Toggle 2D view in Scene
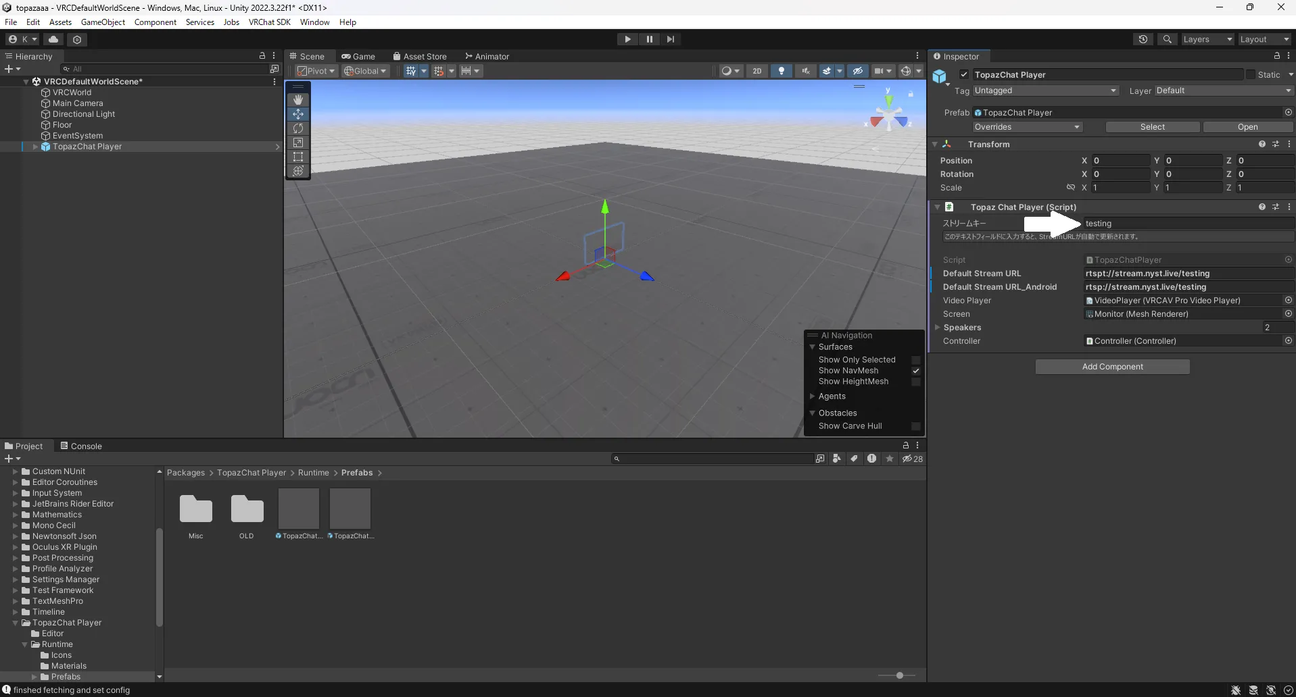Screen dimensions: 1296x697 pyautogui.click(x=757, y=71)
